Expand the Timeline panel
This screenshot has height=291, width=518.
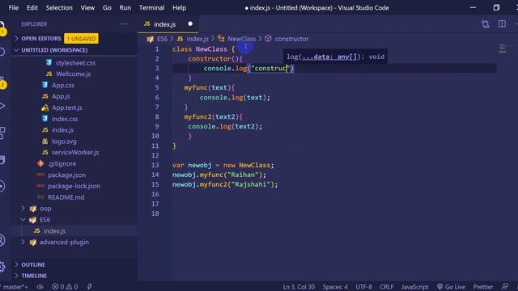[34, 276]
